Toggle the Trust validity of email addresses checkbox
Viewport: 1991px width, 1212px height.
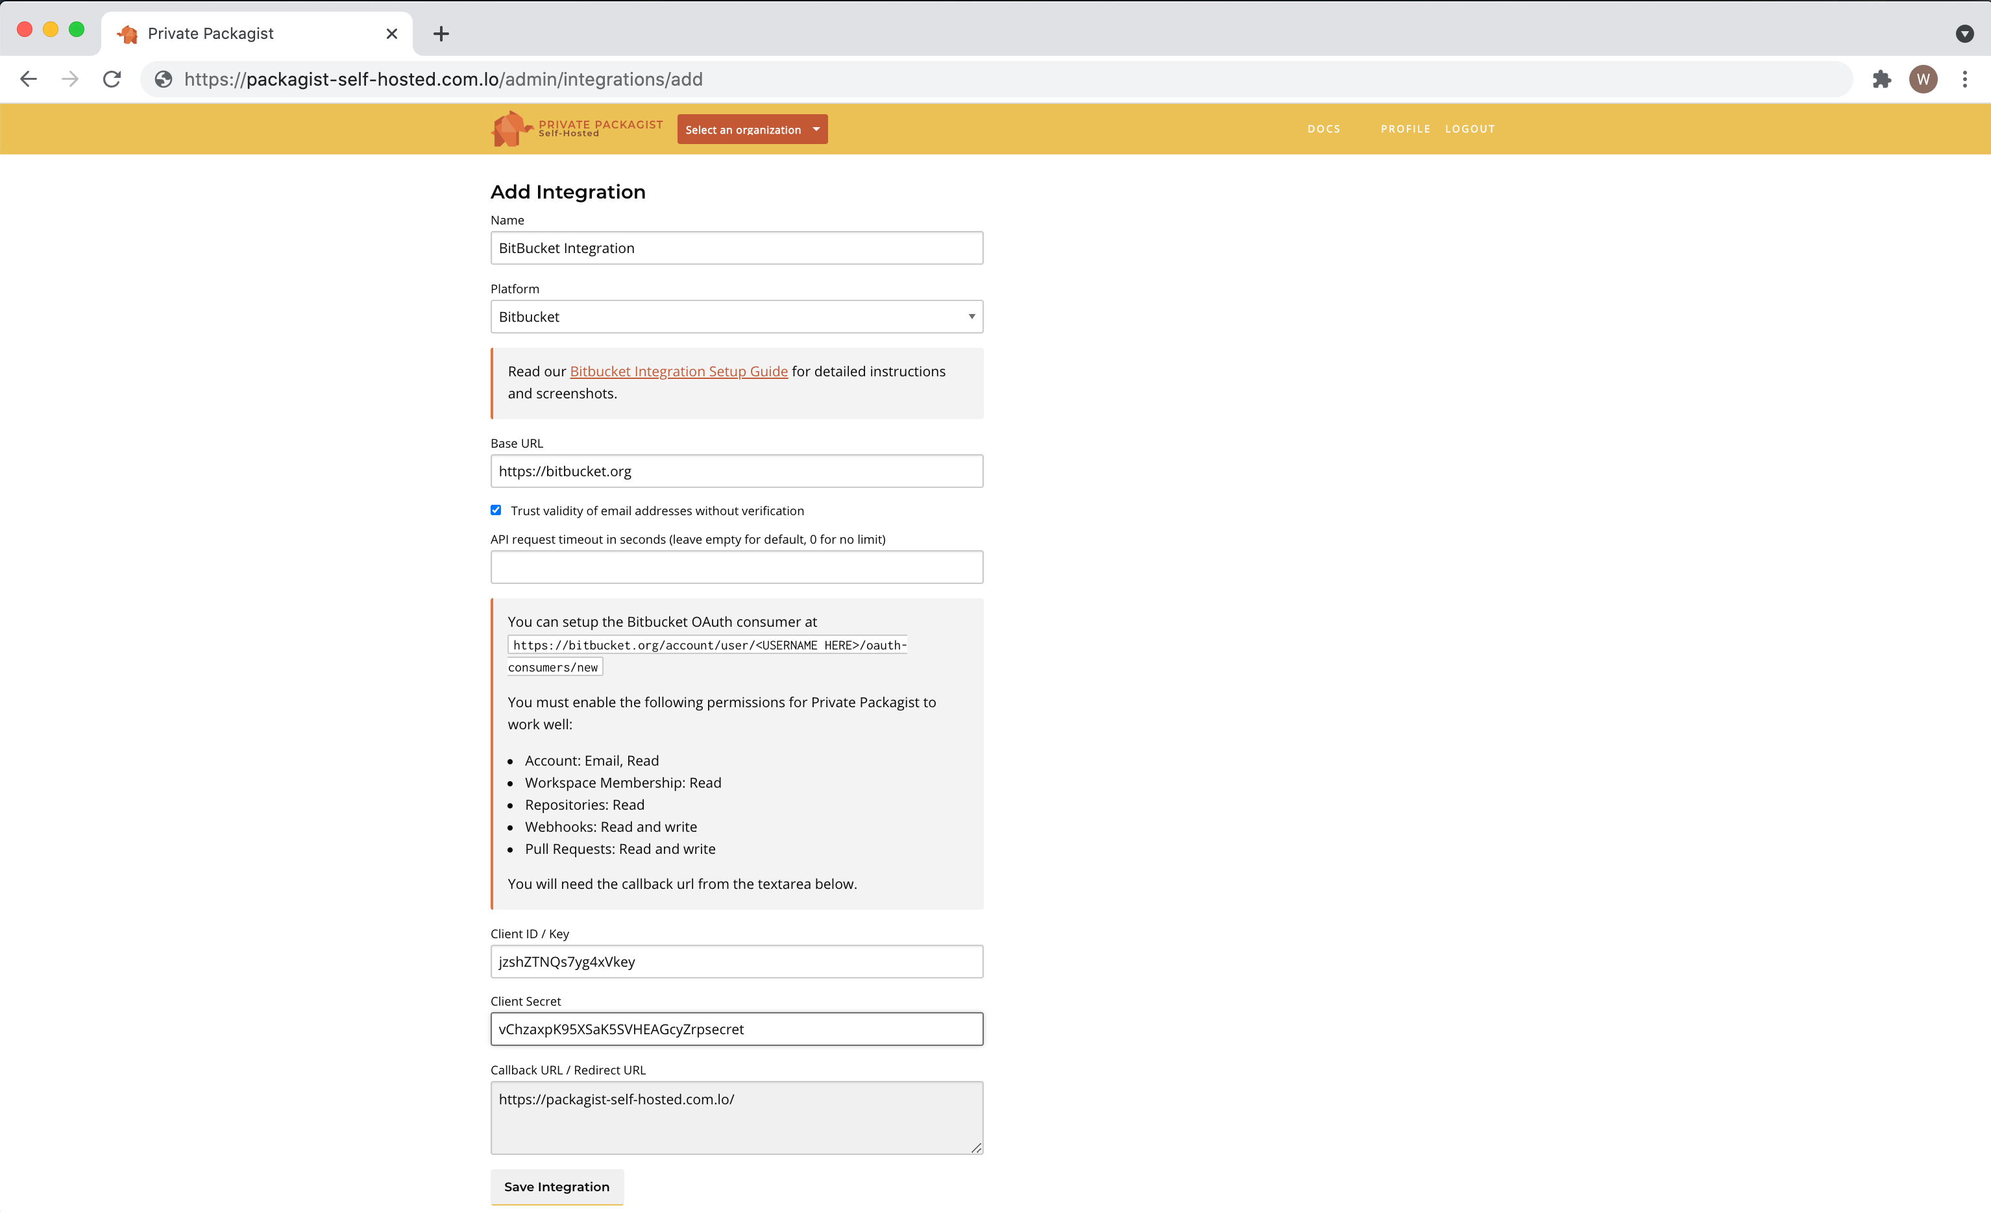[x=496, y=511]
